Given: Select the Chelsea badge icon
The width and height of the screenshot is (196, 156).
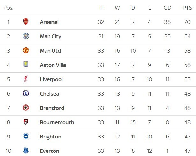Looking at the screenshot, I should 26,94.
